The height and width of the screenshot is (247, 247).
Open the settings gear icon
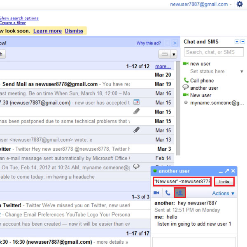pos(240,4)
